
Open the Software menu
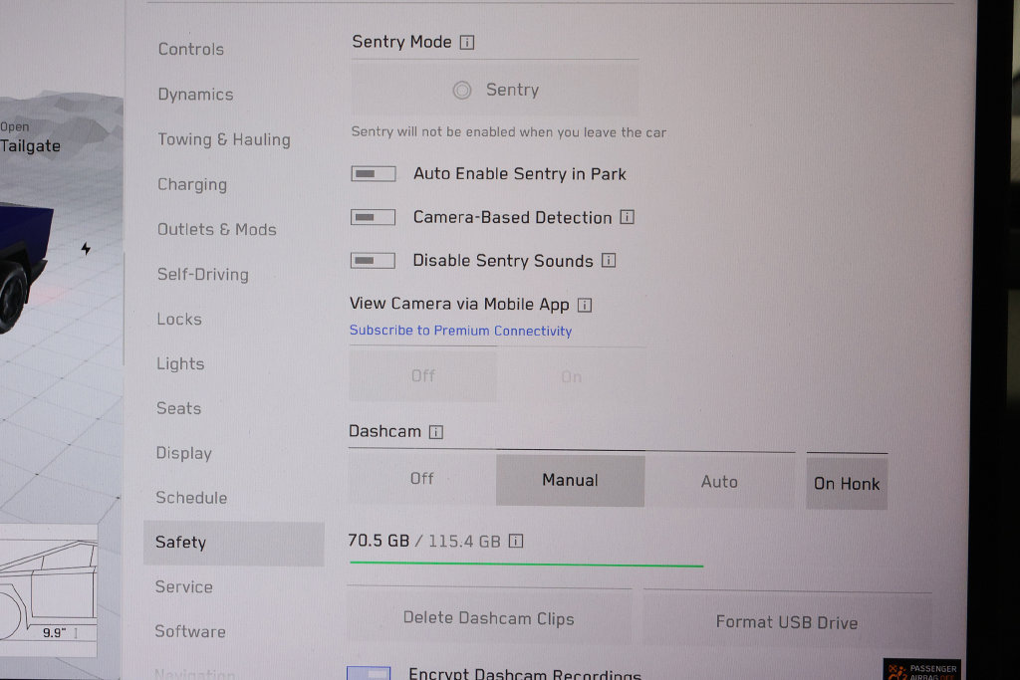[x=190, y=632]
